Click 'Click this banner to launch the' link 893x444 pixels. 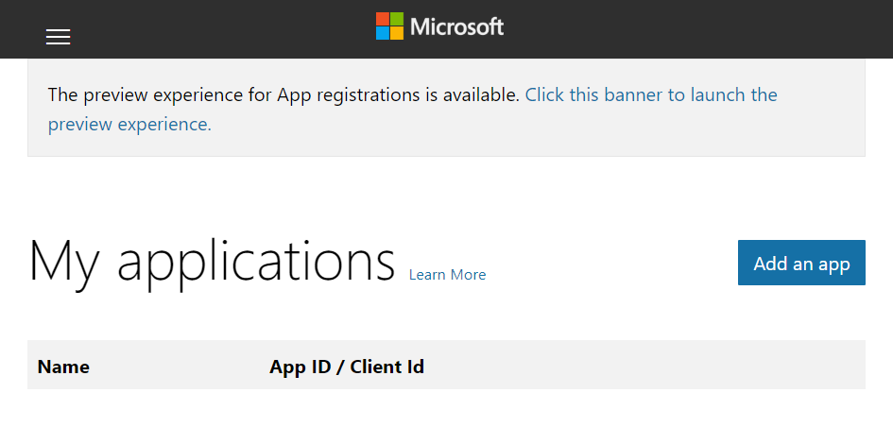click(x=651, y=94)
